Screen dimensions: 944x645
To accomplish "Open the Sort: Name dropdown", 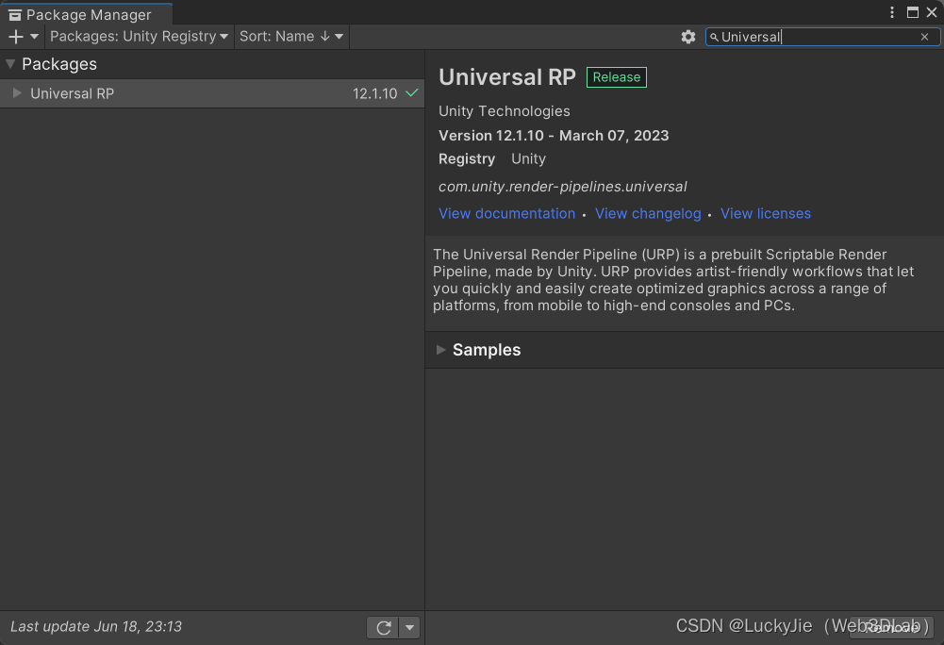I will 291,37.
